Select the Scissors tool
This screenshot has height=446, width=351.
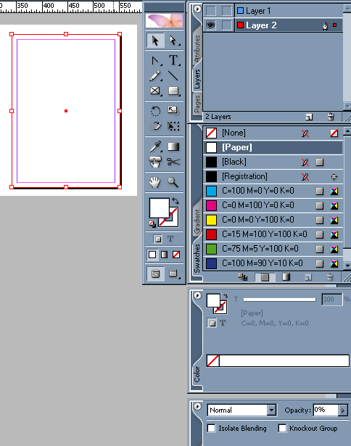[x=173, y=162]
